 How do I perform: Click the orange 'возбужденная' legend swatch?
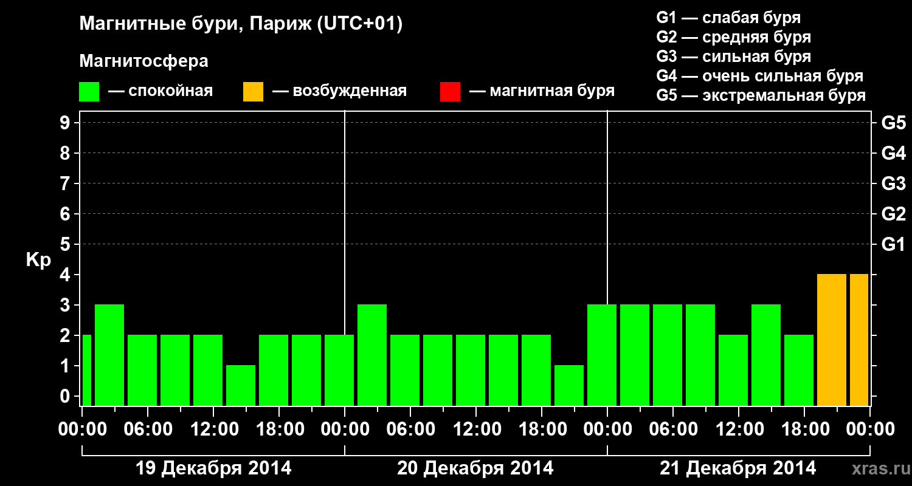click(x=253, y=92)
